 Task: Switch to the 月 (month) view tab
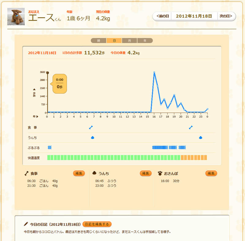pos(130,41)
